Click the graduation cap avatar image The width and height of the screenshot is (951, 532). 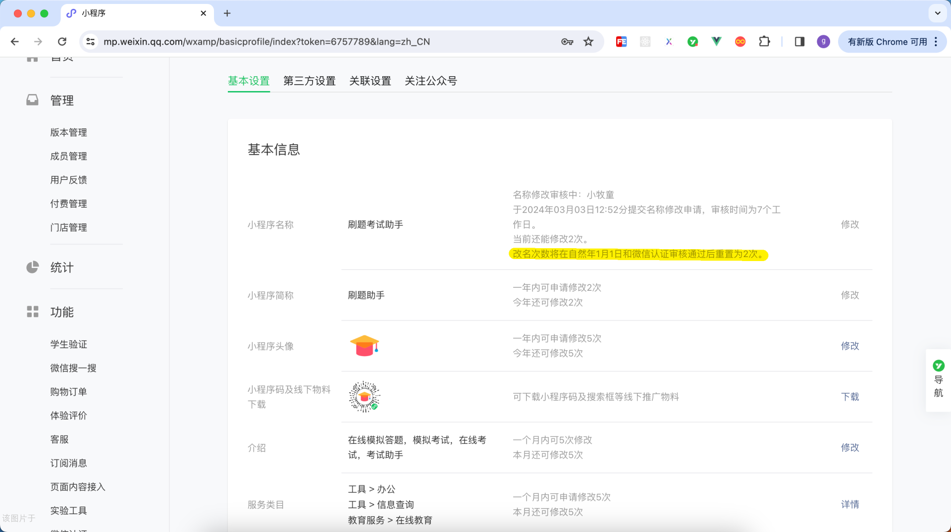coord(364,346)
